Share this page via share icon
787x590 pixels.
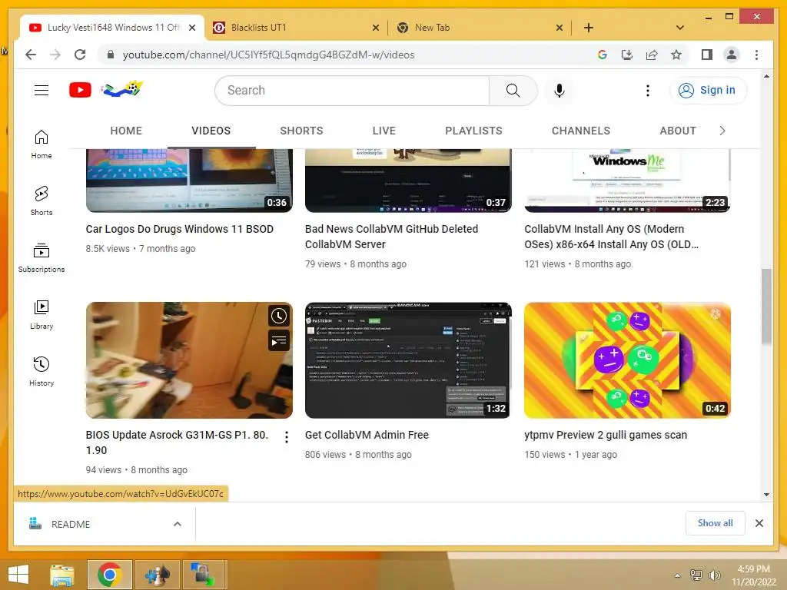pyautogui.click(x=652, y=55)
